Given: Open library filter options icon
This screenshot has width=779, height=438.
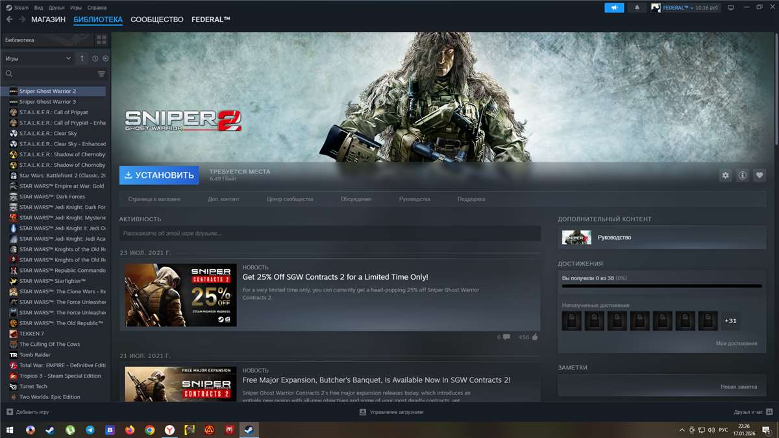Looking at the screenshot, I should 101,74.
